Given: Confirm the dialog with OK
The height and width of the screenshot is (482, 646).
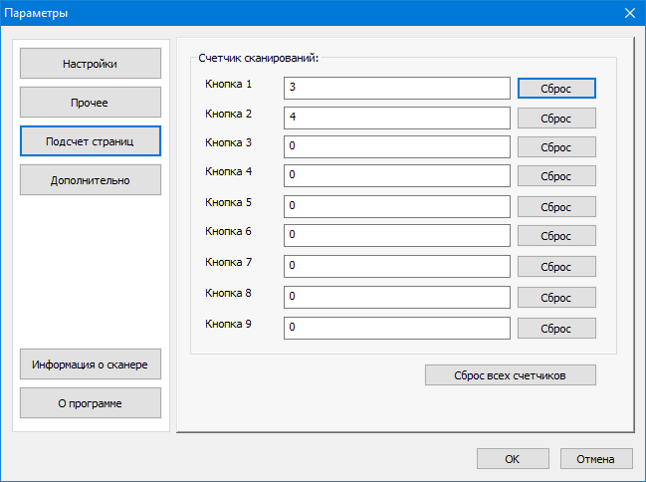Looking at the screenshot, I should [512, 459].
